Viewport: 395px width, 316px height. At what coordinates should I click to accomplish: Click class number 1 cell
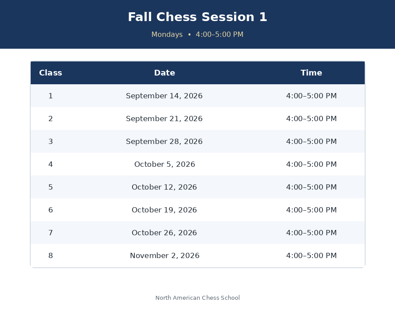(x=50, y=96)
